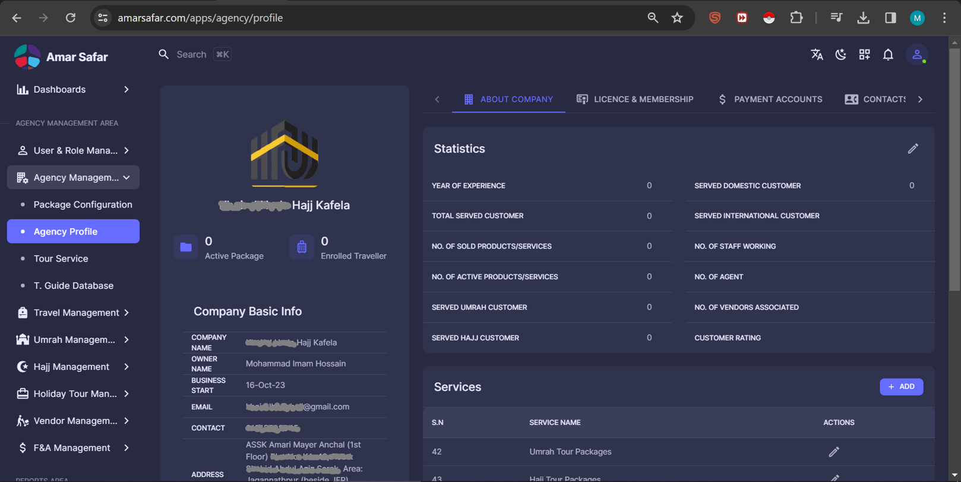Open Chrome three-dot menu
The height and width of the screenshot is (482, 961).
click(x=944, y=18)
